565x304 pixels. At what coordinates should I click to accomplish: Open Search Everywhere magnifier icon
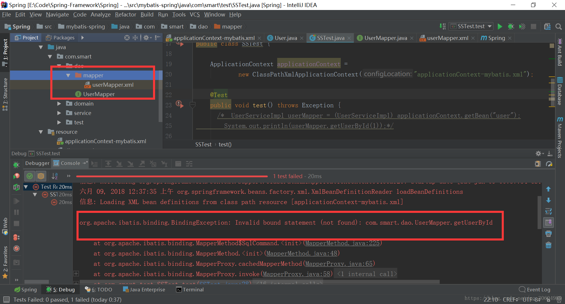point(559,26)
